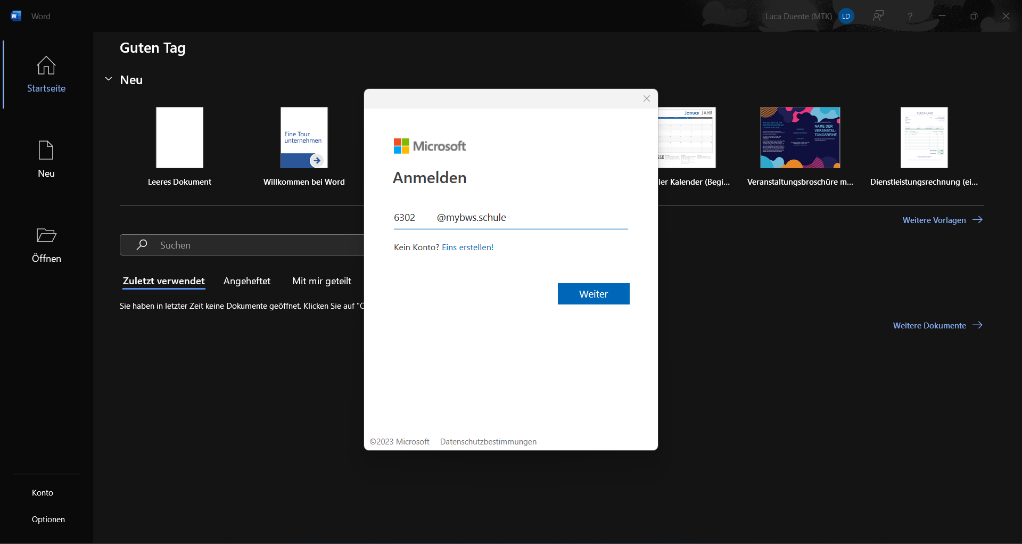Image resolution: width=1022 pixels, height=544 pixels.
Task: Collapse the Neu section chevron
Action: [109, 79]
